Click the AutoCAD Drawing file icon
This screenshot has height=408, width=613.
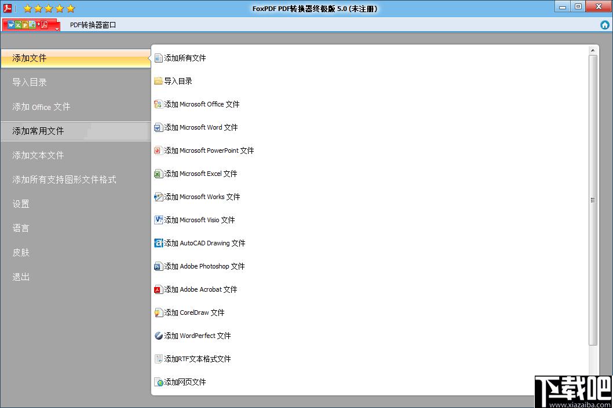click(158, 243)
